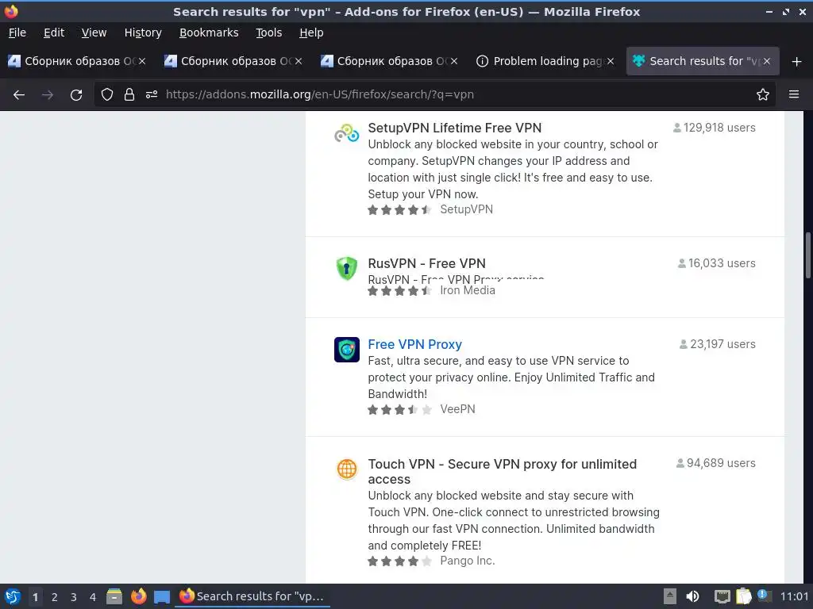This screenshot has height=609, width=813.
Task: Open the Free VPN Proxy add-on link
Action: [414, 344]
